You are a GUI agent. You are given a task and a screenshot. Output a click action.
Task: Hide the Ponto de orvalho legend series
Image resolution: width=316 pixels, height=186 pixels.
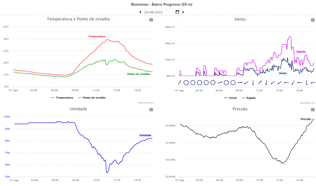click(92, 98)
